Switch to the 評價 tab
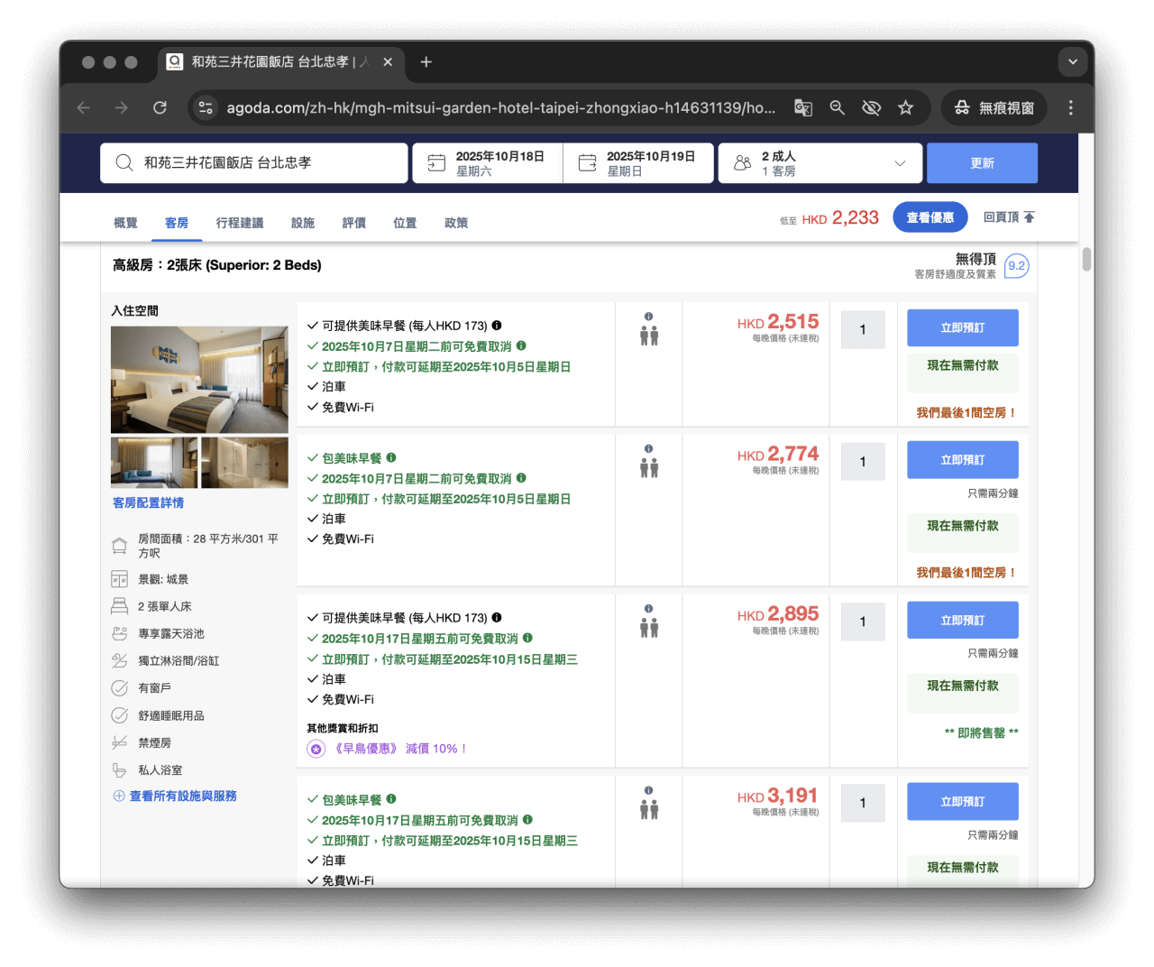This screenshot has width=1154, height=967. pos(353,223)
